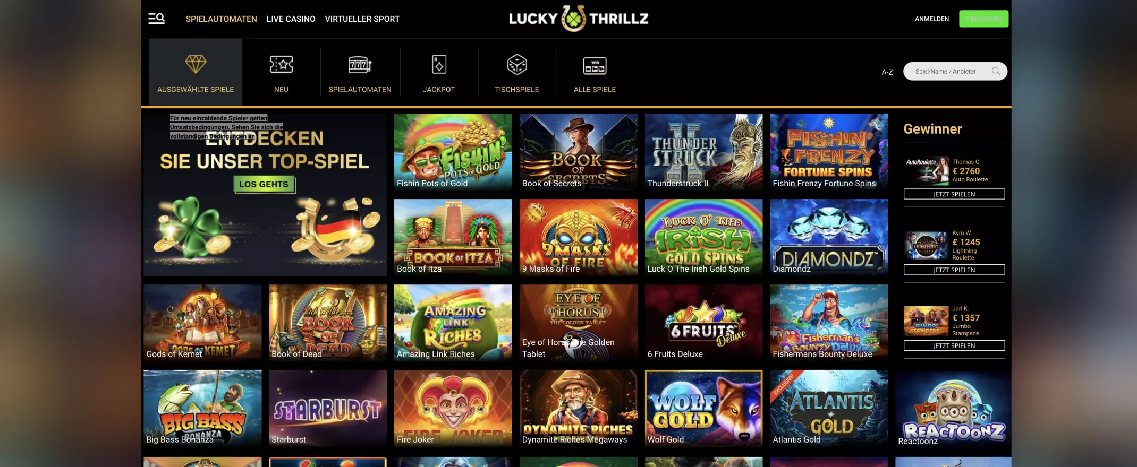Click the magnifier icon in search field

996,71
